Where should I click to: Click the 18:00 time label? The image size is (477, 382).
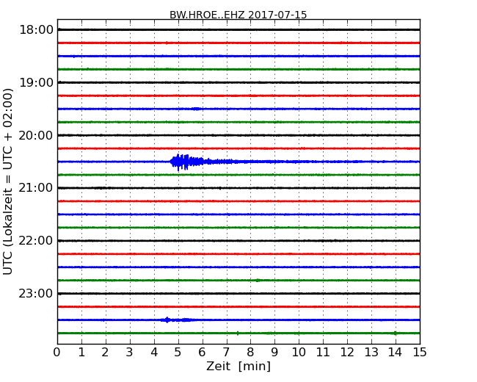36,30
